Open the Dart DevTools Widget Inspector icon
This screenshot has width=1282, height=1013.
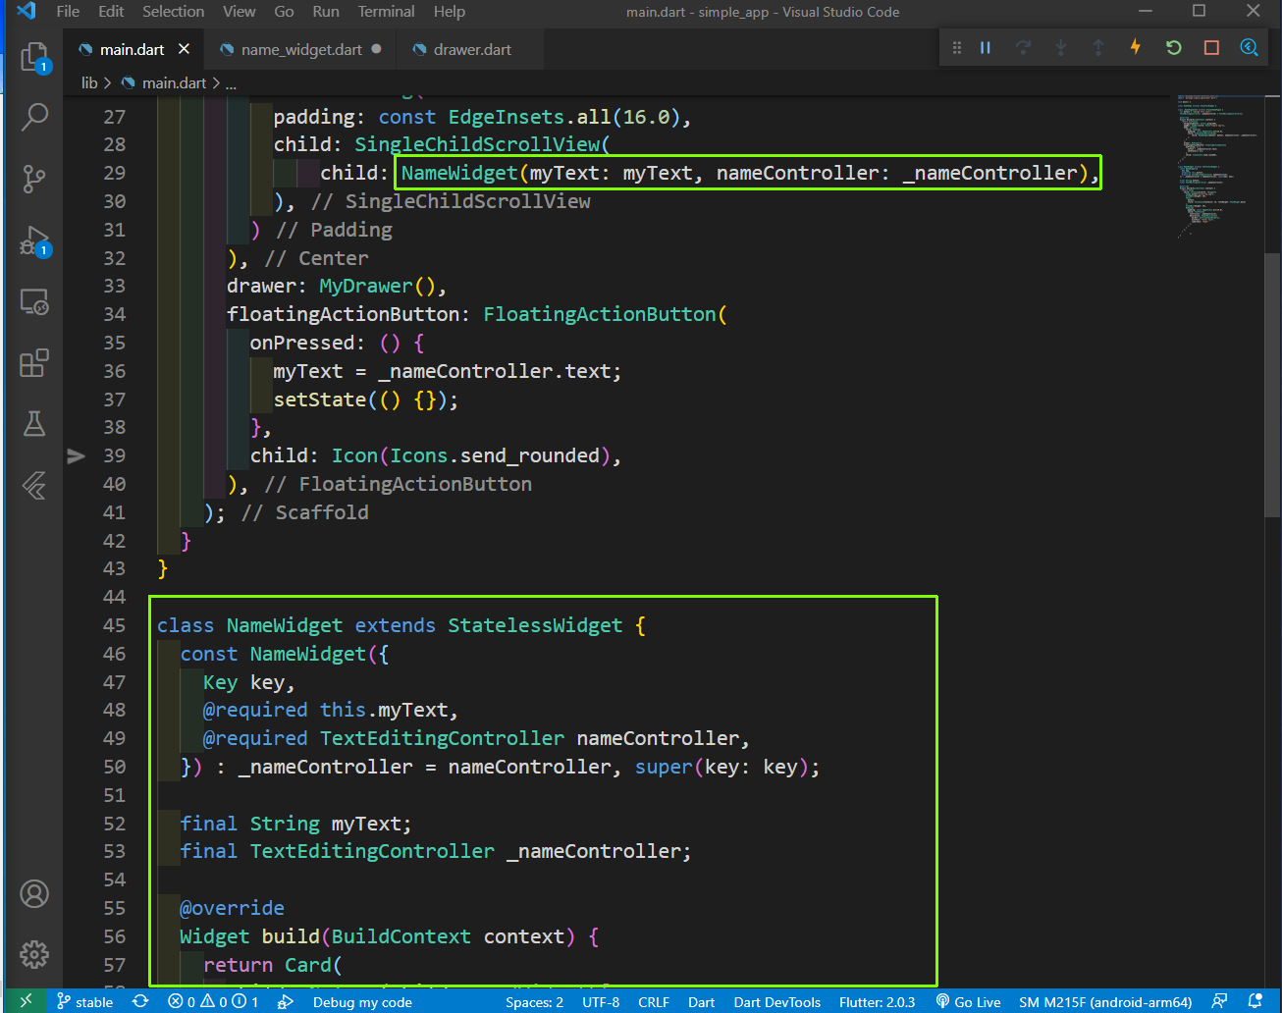pyautogui.click(x=1249, y=47)
